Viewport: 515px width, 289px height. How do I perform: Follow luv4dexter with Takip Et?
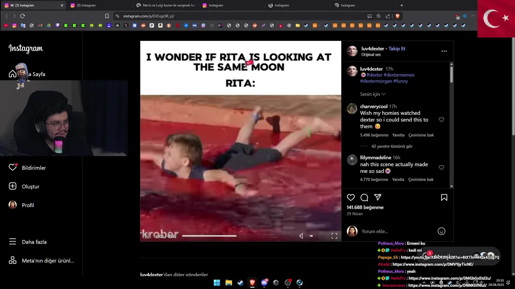click(x=397, y=49)
